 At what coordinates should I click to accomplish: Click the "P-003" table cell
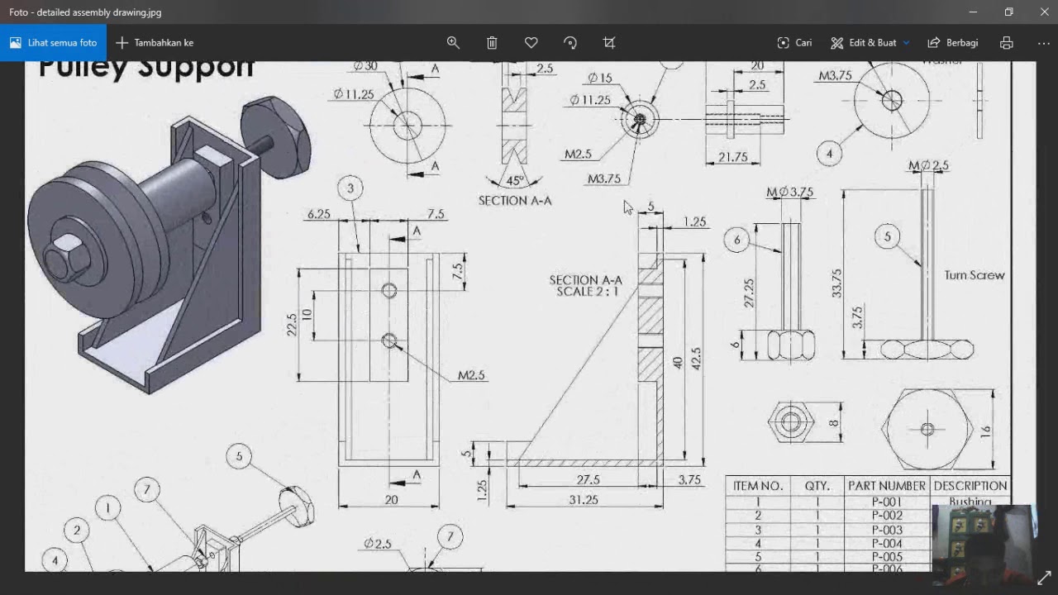click(887, 530)
